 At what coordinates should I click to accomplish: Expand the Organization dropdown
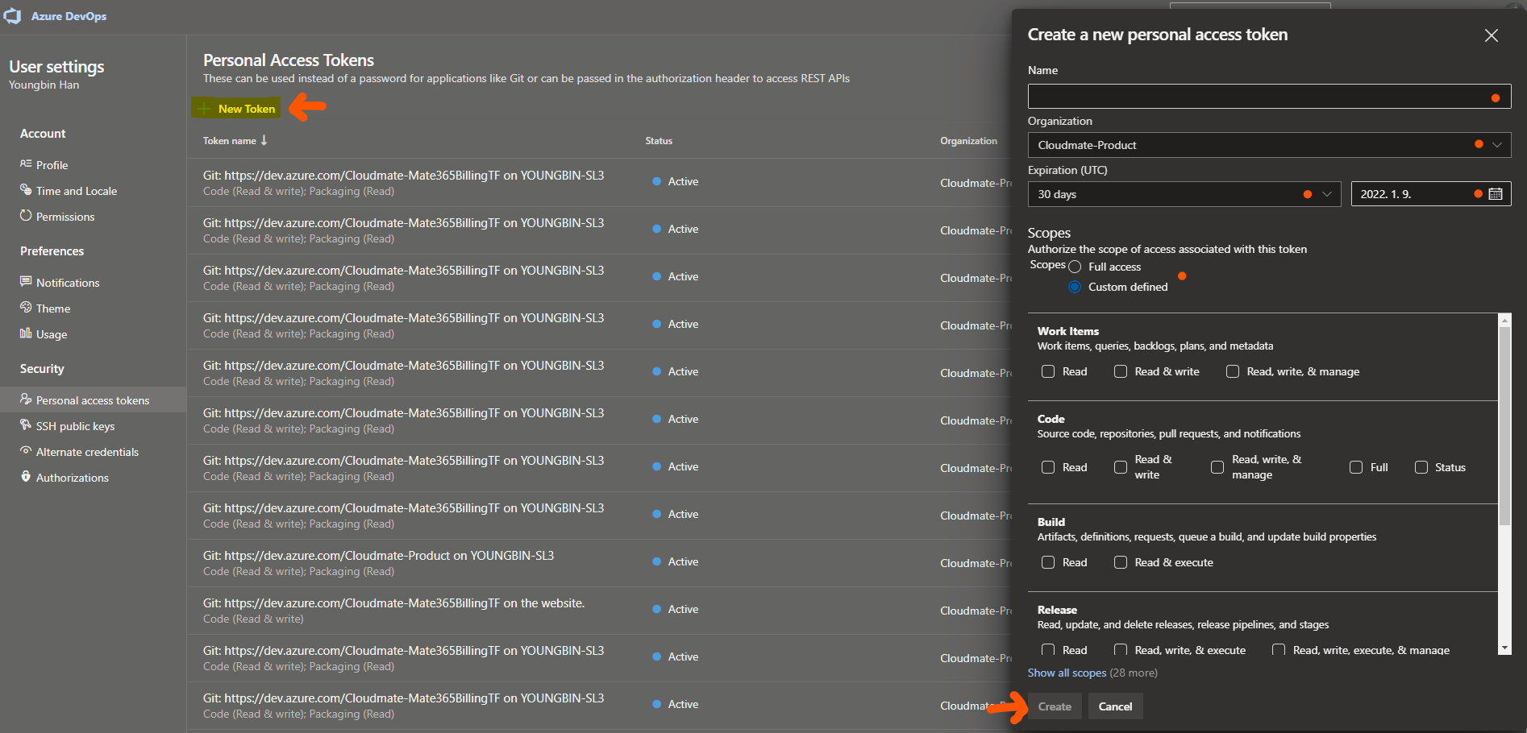1496,145
